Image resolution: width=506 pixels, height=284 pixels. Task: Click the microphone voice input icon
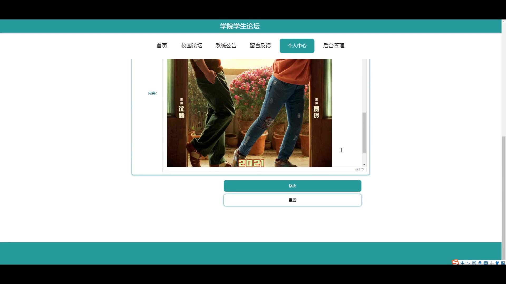(480, 263)
